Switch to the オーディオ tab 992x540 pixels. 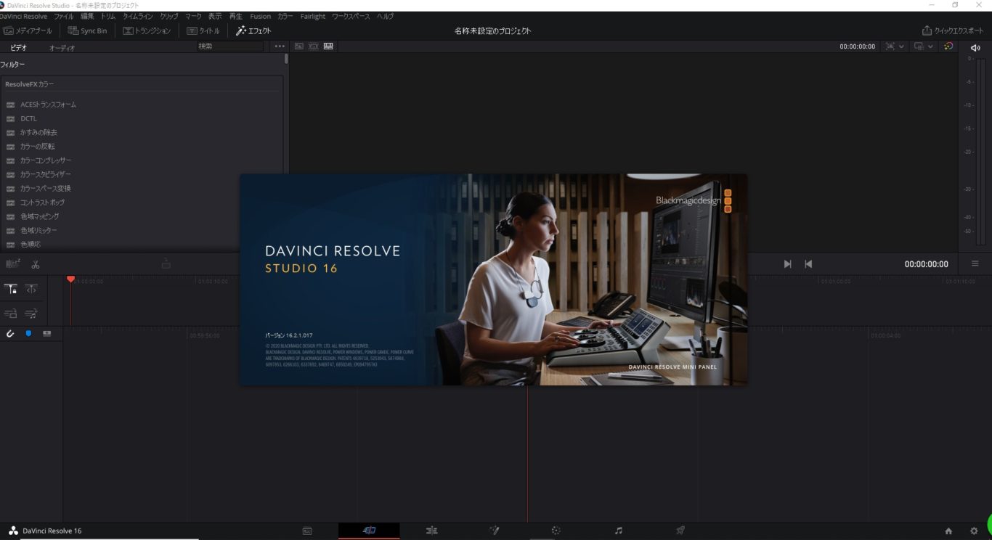click(62, 46)
